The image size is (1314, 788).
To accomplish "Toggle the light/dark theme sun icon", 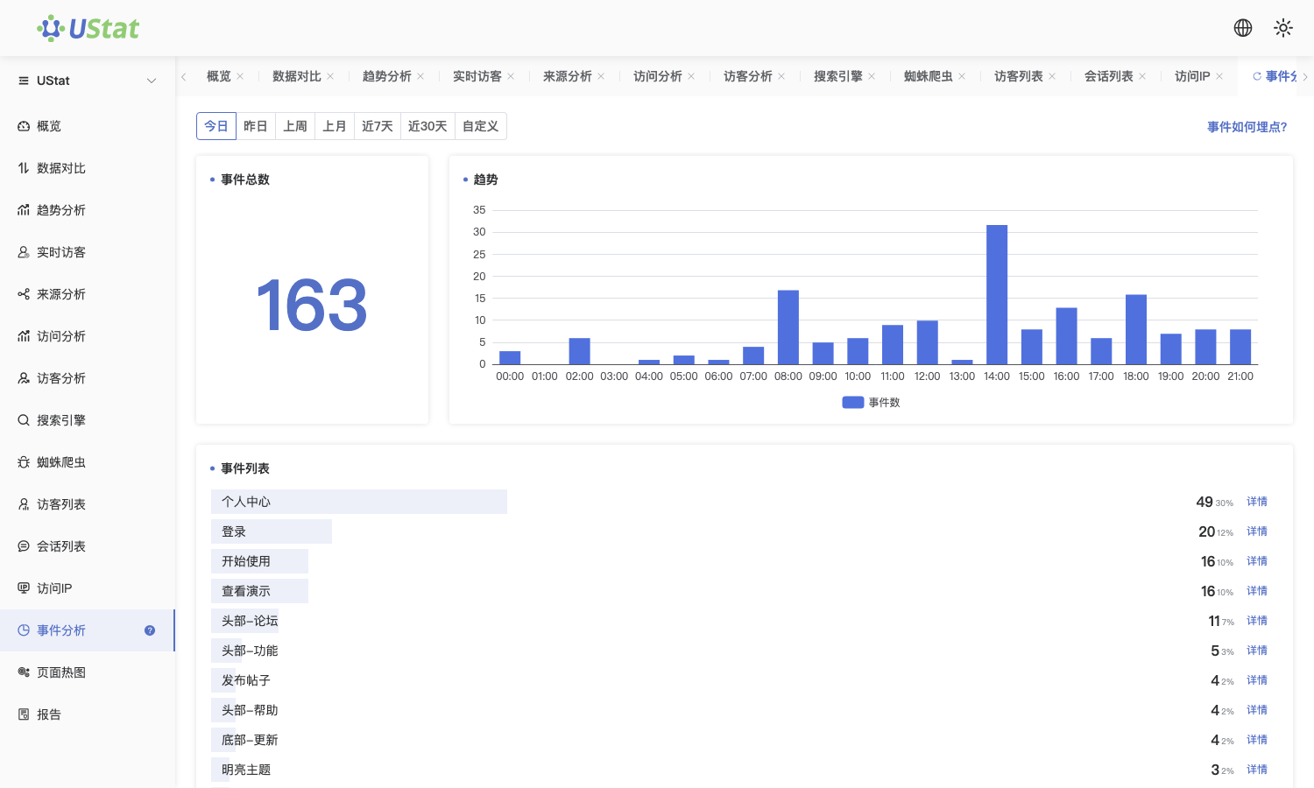I will pos(1283,28).
